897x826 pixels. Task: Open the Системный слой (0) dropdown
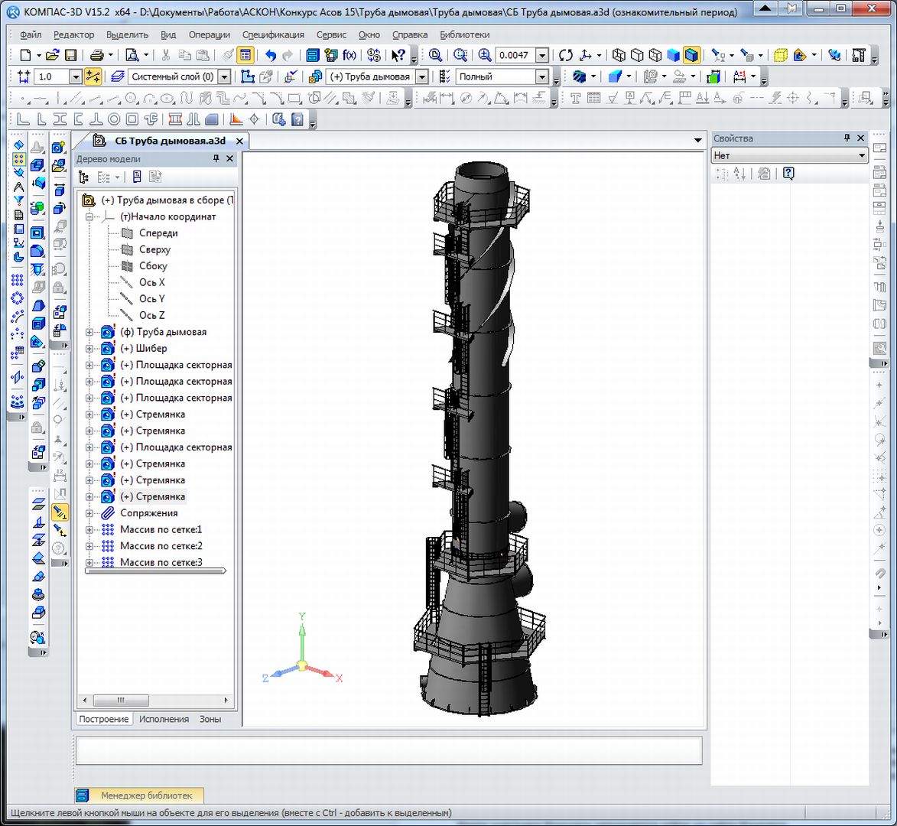click(224, 76)
